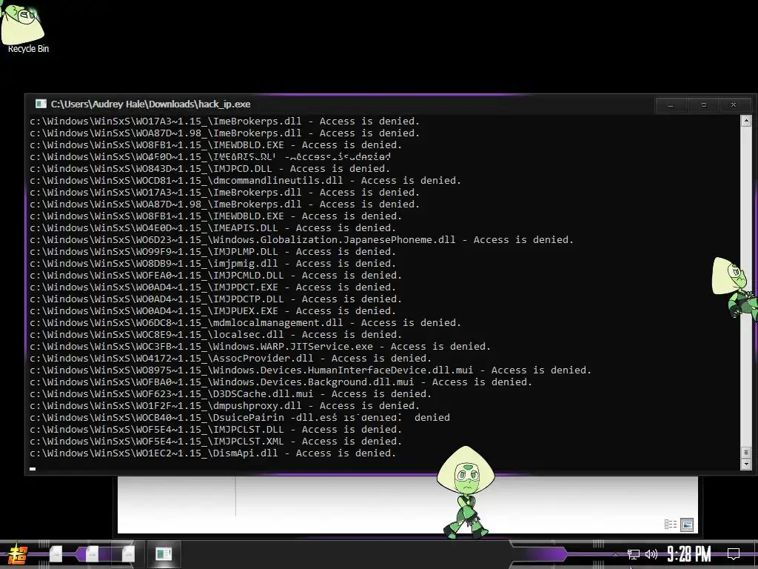This screenshot has width=758, height=569.
Task: Click the IMJPLMP.DLL output line
Action: pyautogui.click(x=212, y=252)
